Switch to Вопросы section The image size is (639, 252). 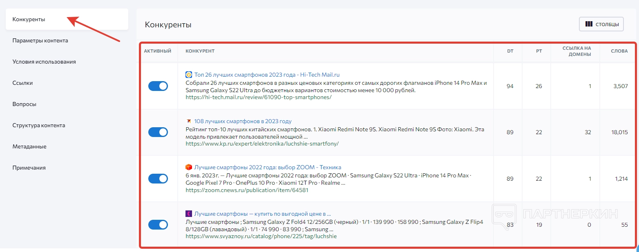(x=25, y=104)
